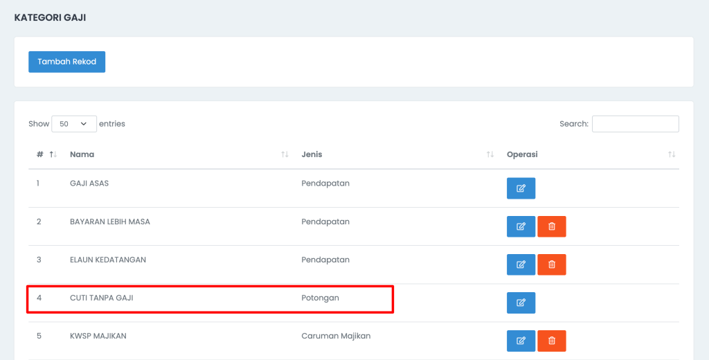Image resolution: width=709 pixels, height=360 pixels.
Task: Edit the ELAUN KEDATANGAN record
Action: click(x=521, y=264)
